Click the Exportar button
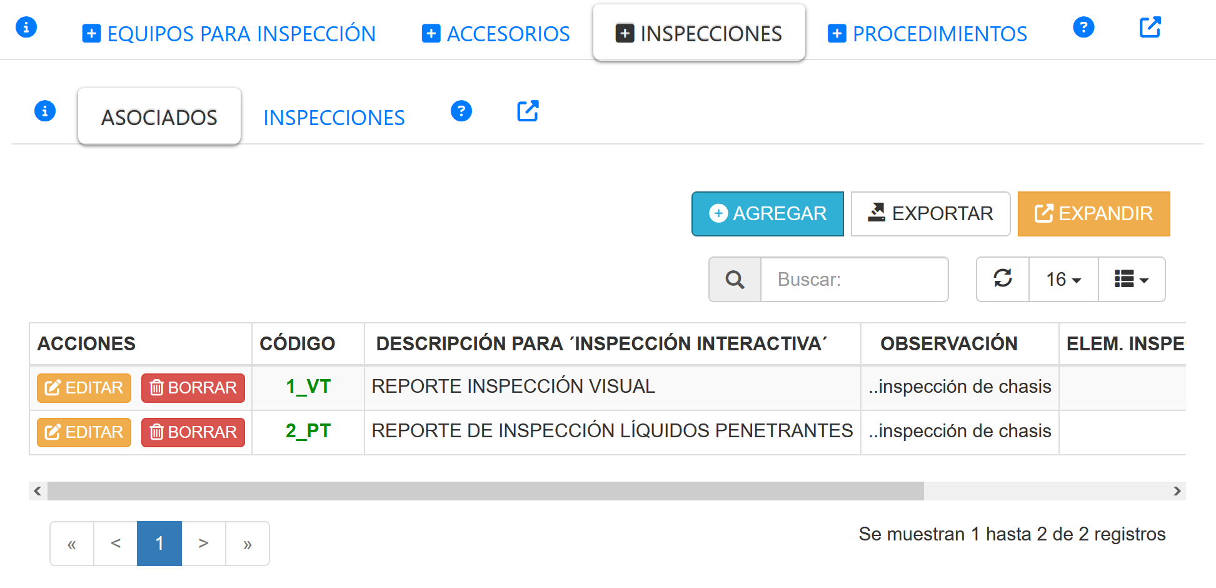The width and height of the screenshot is (1216, 588). [x=930, y=214]
